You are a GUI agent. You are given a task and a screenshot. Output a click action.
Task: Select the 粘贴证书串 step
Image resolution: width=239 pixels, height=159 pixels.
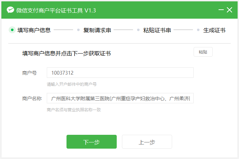(157, 30)
